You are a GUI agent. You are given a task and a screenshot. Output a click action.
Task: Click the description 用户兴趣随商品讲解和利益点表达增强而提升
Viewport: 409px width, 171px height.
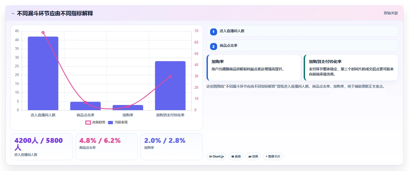coord(248,69)
